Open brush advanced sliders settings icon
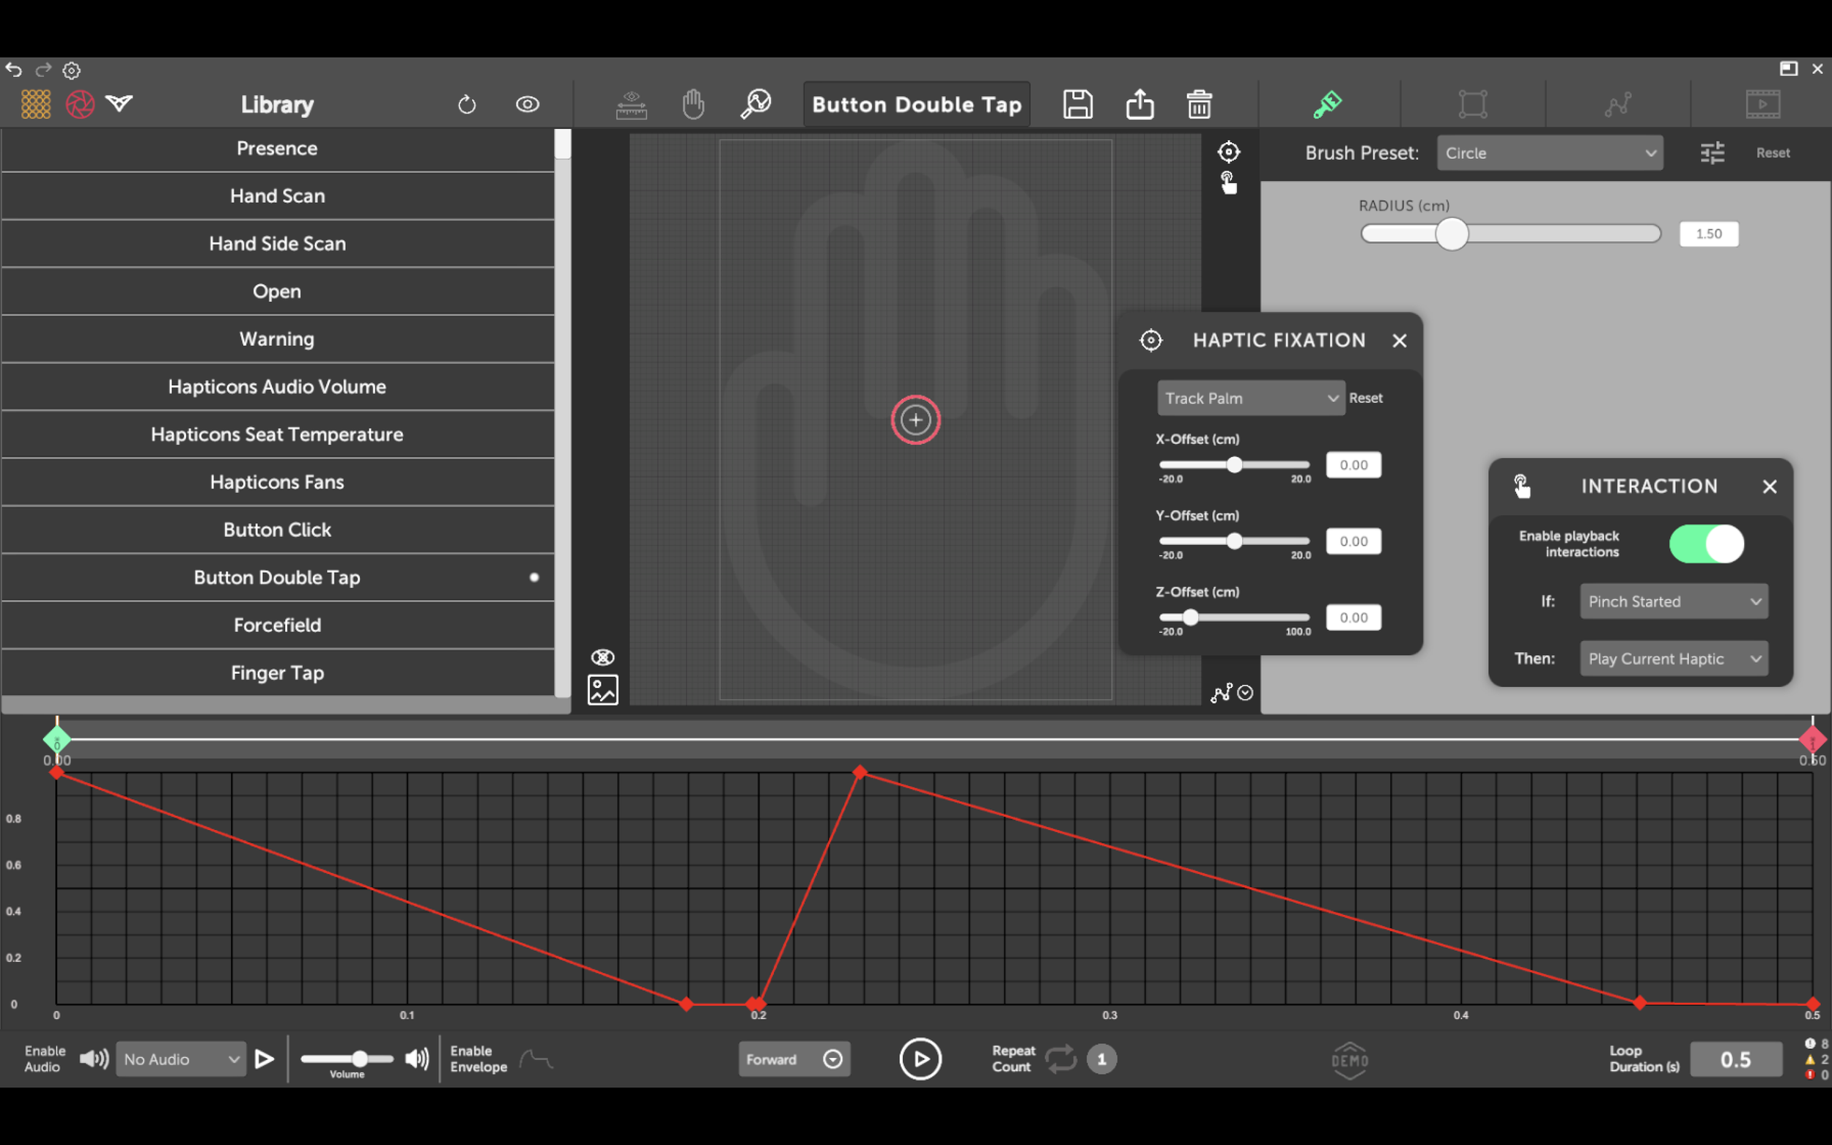The image size is (1832, 1145). [x=1713, y=153]
